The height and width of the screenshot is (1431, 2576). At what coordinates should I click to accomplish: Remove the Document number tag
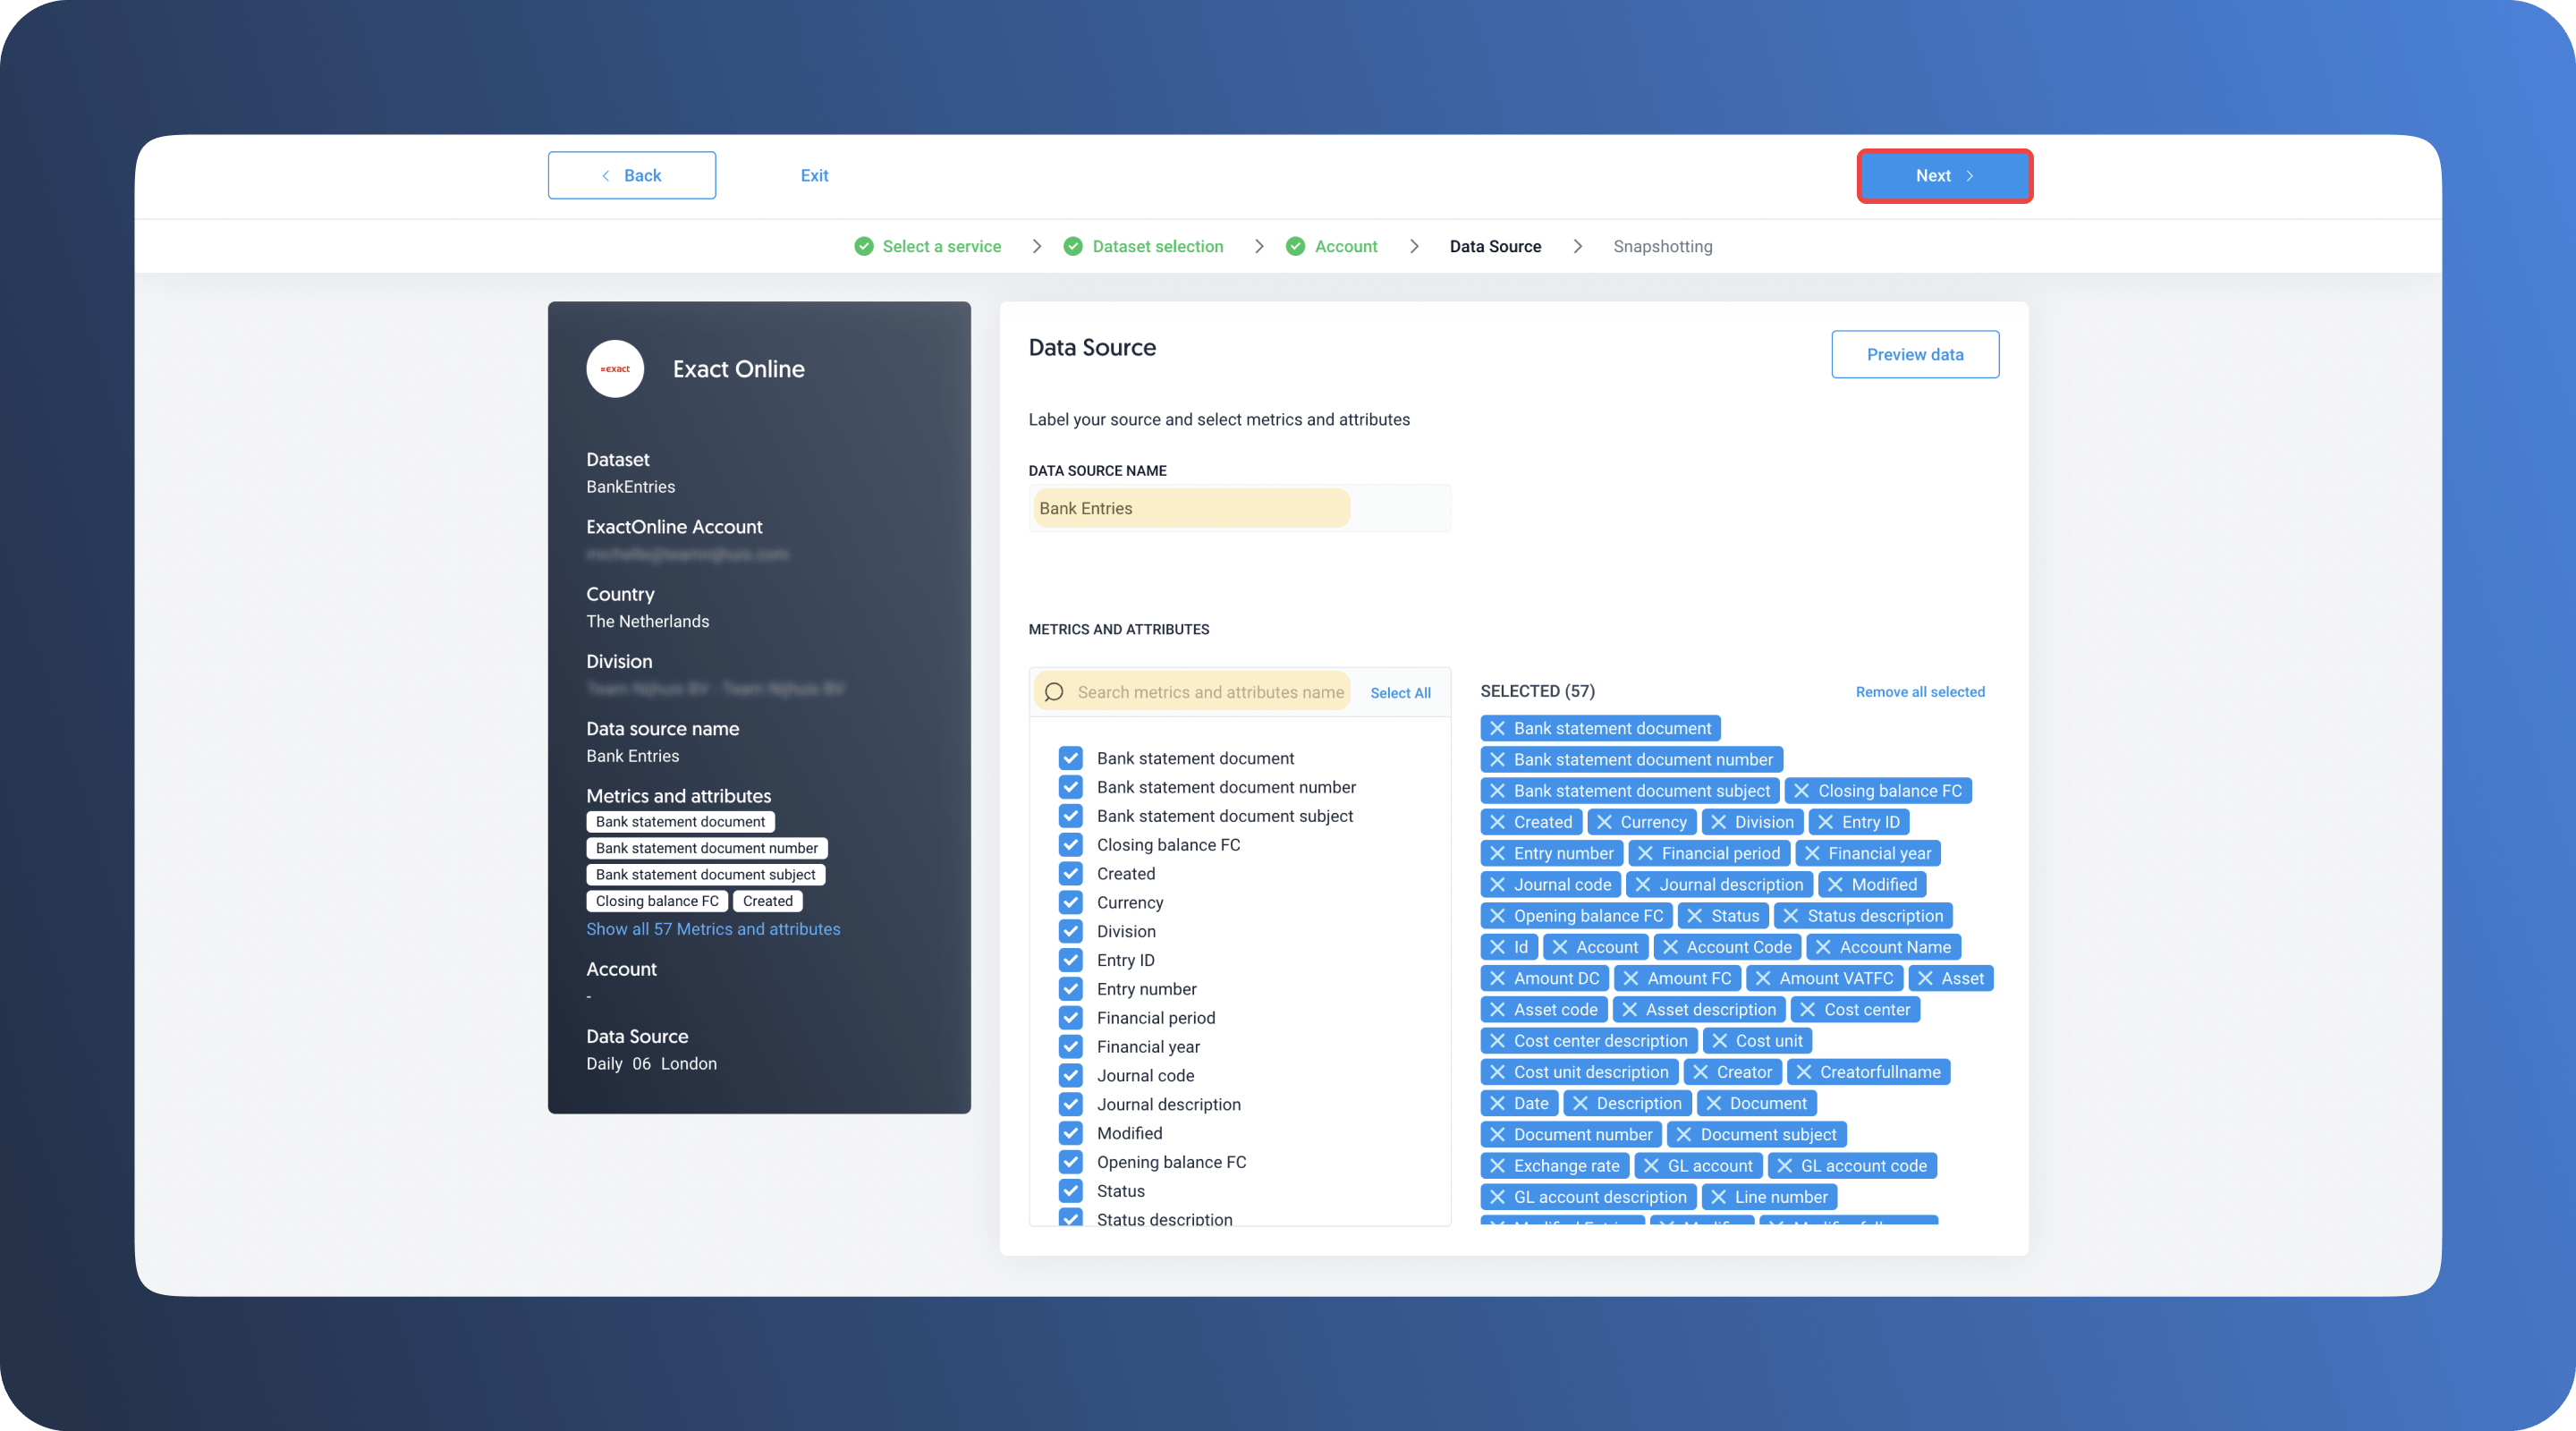click(x=1497, y=1134)
